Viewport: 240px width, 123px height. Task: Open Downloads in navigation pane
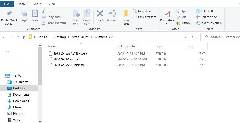click(x=18, y=101)
